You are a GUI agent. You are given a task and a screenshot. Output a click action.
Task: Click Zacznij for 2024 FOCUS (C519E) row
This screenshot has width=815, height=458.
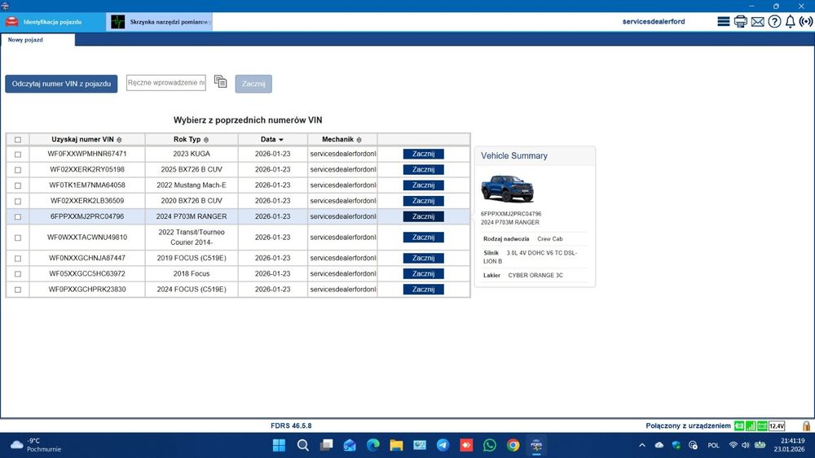pos(423,289)
